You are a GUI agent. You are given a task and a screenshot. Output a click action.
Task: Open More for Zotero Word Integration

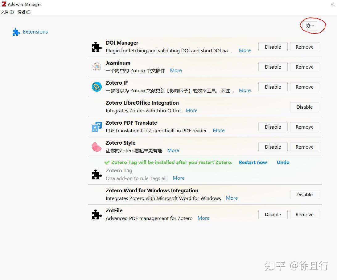click(x=232, y=198)
